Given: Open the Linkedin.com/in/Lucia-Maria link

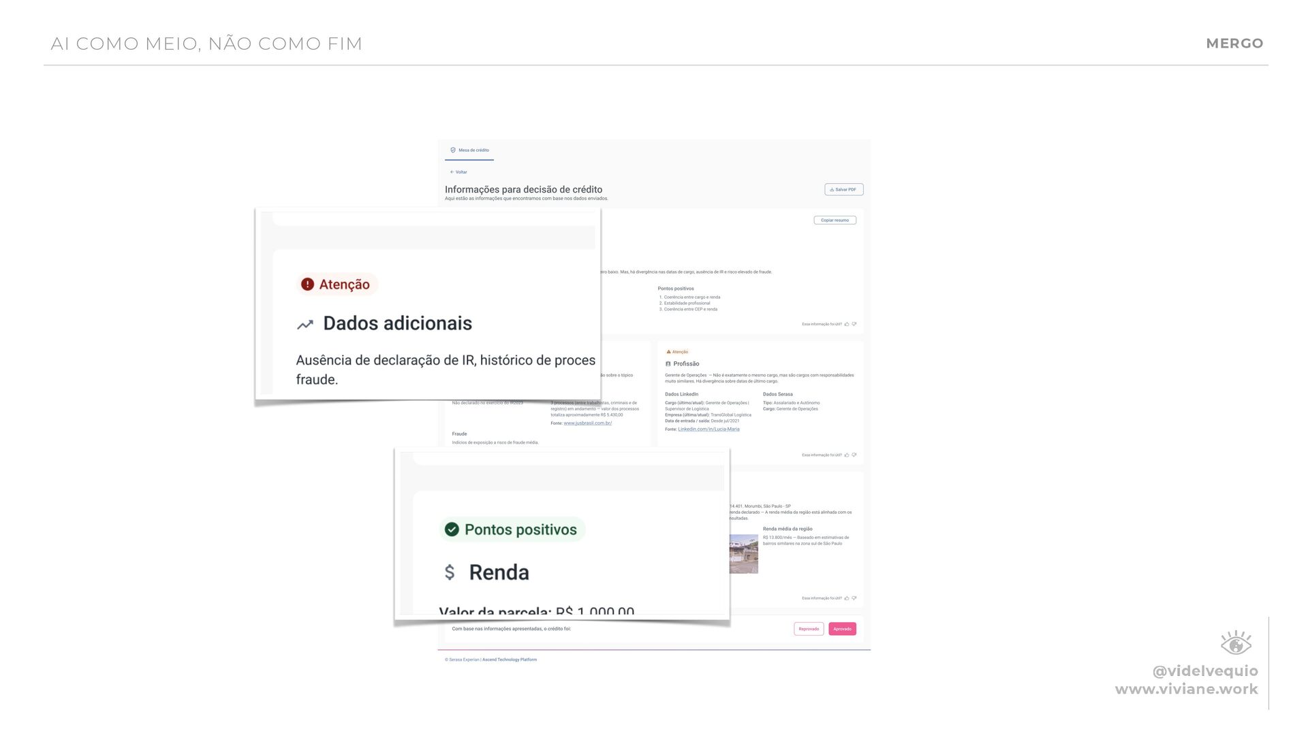Looking at the screenshot, I should point(708,429).
